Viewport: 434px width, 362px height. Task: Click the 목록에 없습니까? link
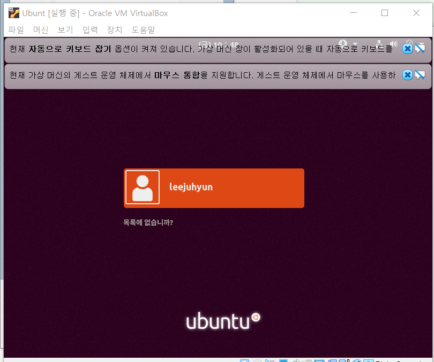pyautogui.click(x=148, y=222)
